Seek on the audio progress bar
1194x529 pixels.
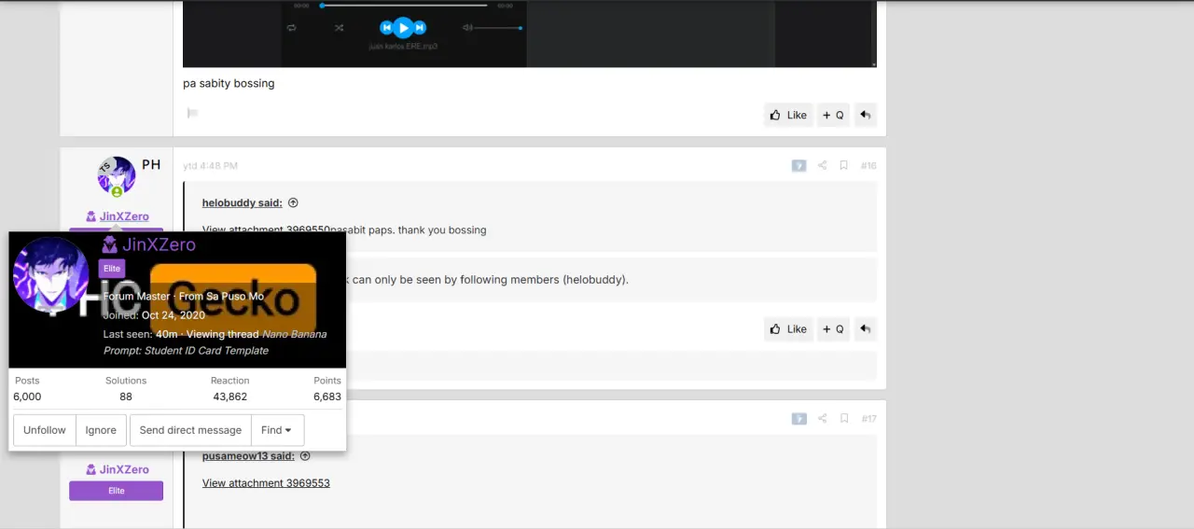pos(404,6)
